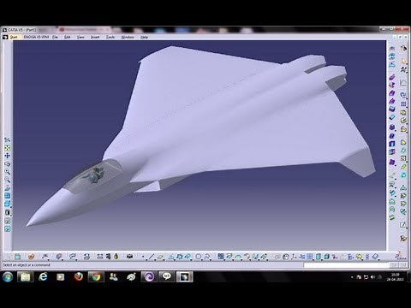The height and width of the screenshot is (308, 411).
Task: Open the Isometric quick view icon
Action: 8,204
